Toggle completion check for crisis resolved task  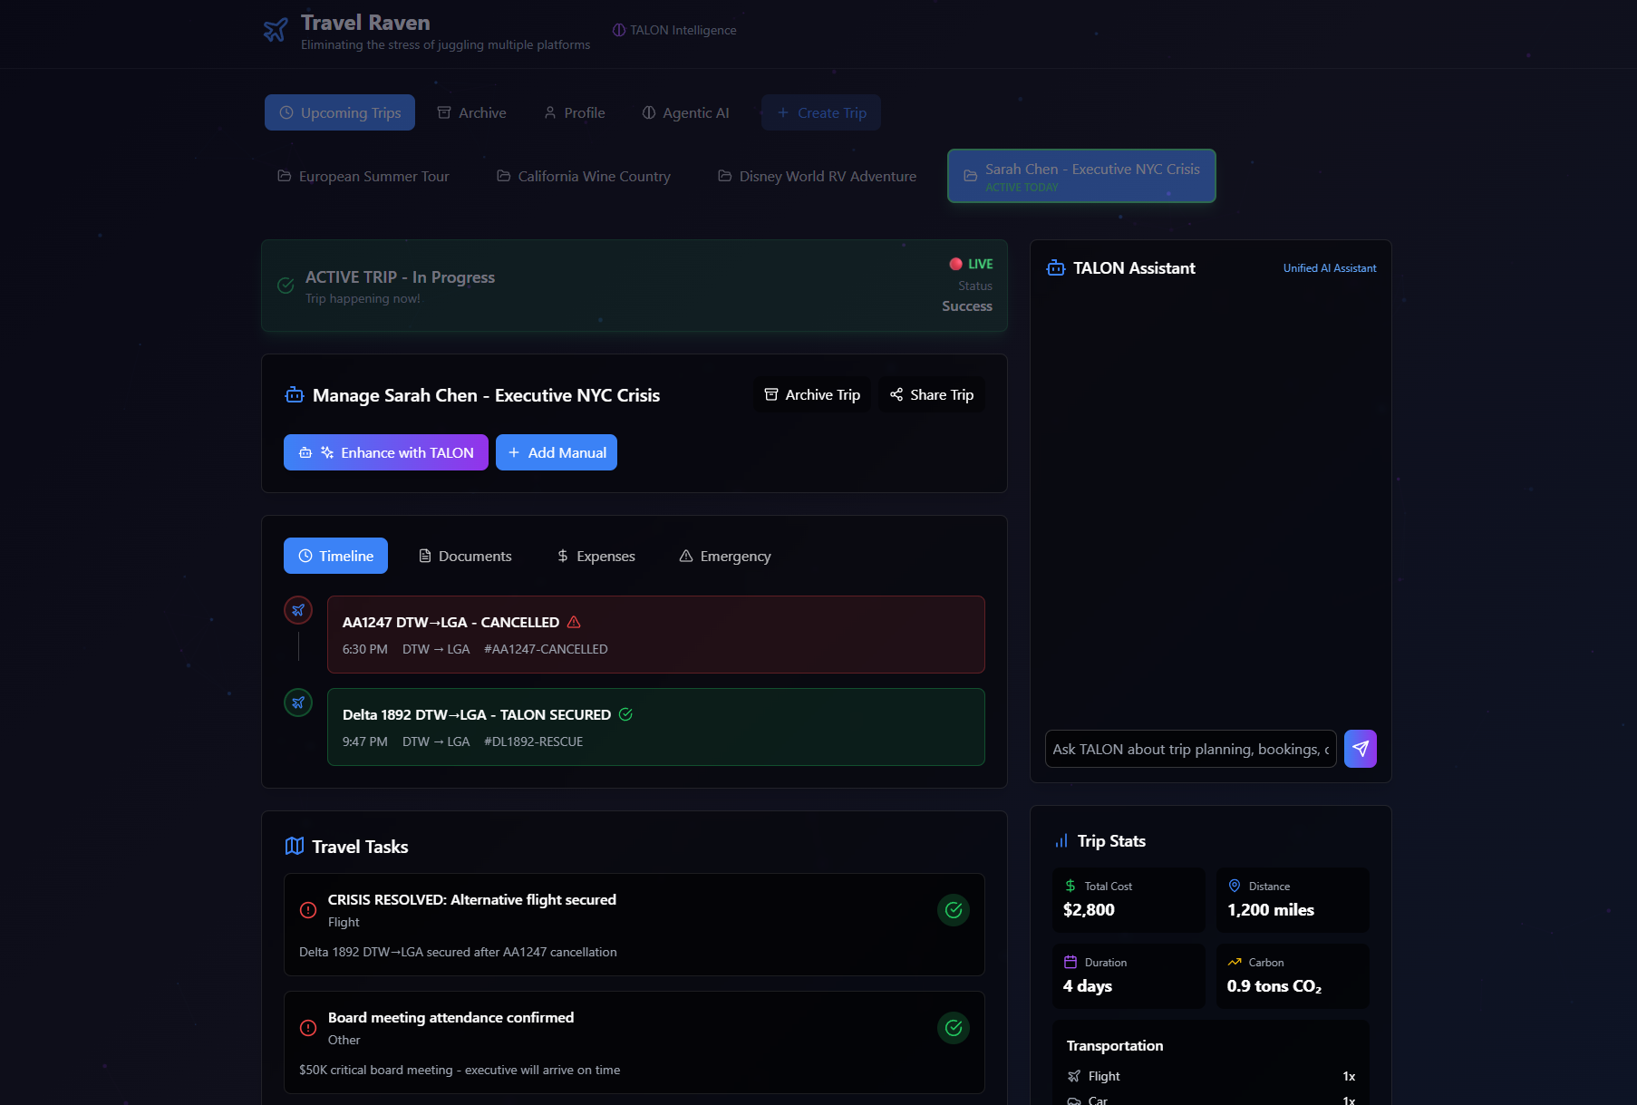[x=954, y=910]
